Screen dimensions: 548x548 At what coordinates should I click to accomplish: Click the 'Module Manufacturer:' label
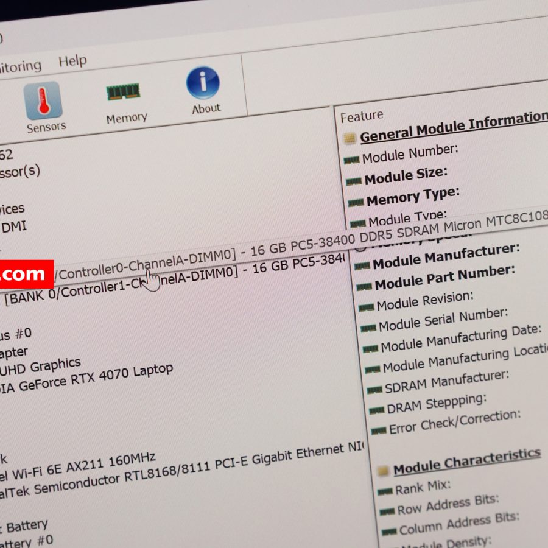[446, 256]
